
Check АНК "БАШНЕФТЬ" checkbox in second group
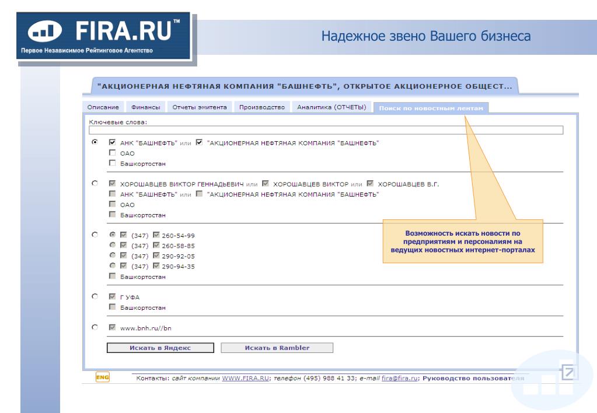(x=112, y=194)
